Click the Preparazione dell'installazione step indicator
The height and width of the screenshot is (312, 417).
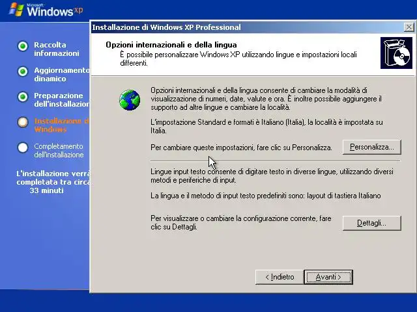(23, 97)
